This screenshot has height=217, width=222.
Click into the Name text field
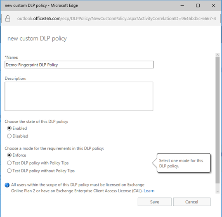(79, 64)
